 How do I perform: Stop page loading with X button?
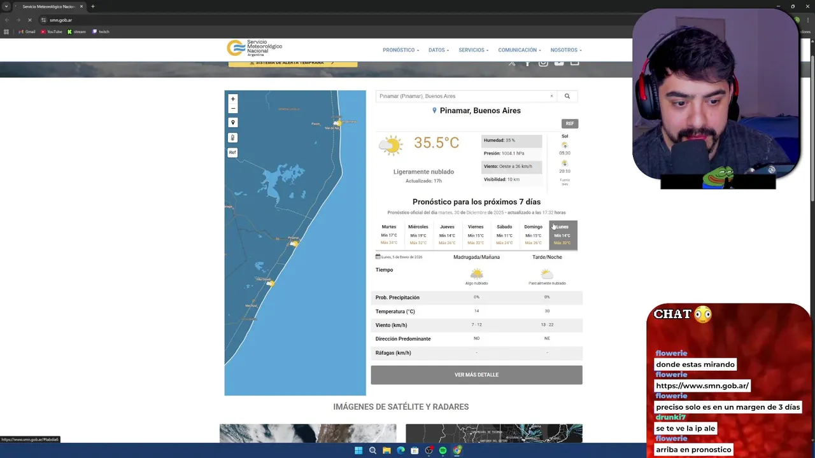tap(29, 20)
